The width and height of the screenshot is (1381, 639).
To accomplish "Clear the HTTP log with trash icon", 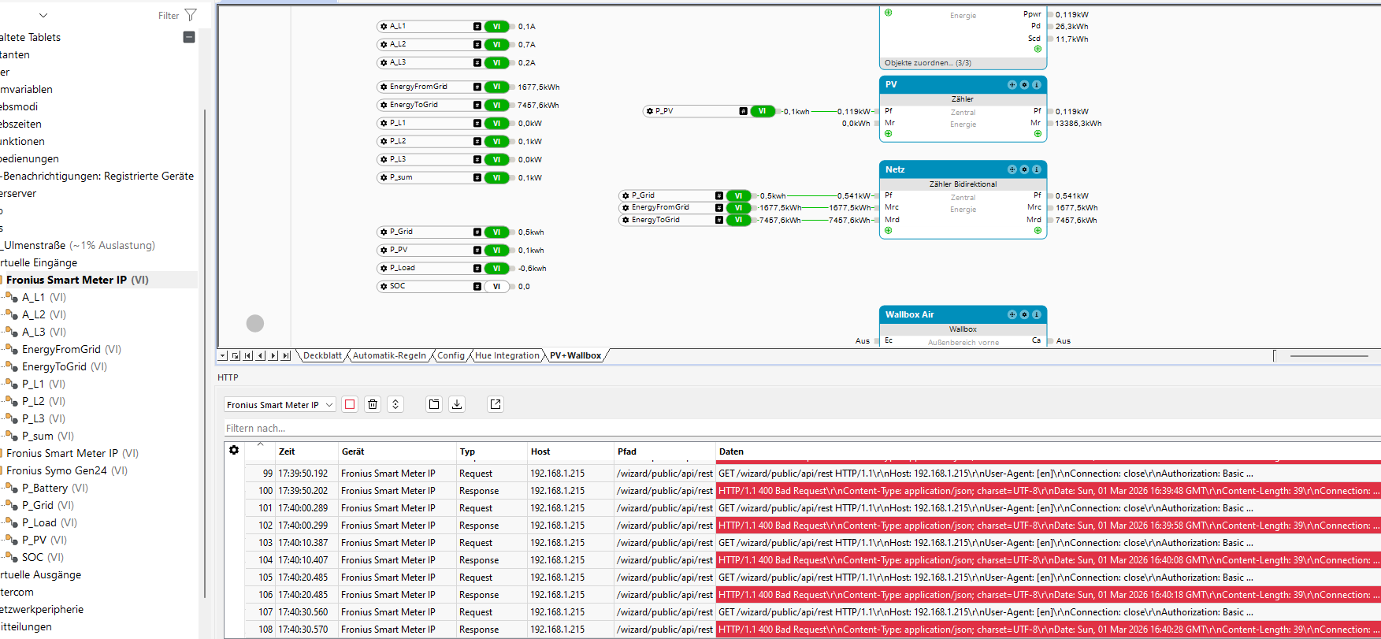I will point(373,404).
